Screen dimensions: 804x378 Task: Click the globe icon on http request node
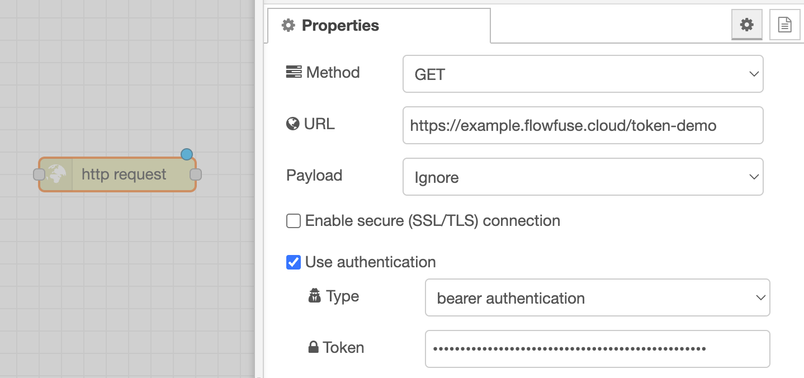[56, 174]
